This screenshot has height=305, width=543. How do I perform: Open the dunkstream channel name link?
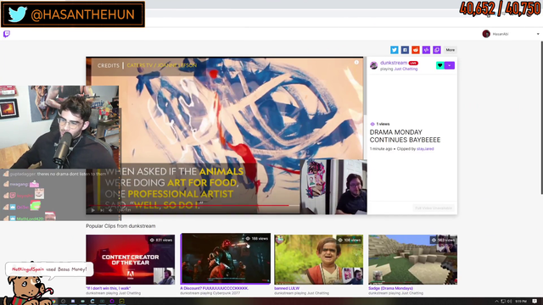(x=394, y=63)
